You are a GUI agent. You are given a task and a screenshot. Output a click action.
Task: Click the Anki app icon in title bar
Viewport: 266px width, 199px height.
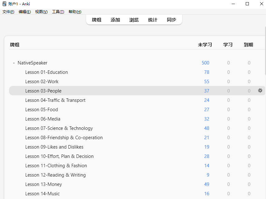click(4, 4)
